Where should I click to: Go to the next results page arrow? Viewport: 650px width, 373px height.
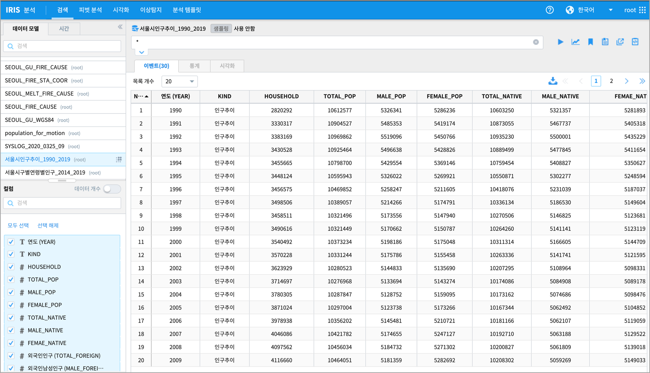[627, 81]
